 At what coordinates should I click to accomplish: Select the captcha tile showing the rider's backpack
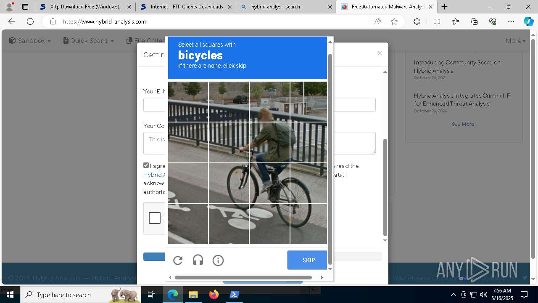pyautogui.click(x=269, y=142)
